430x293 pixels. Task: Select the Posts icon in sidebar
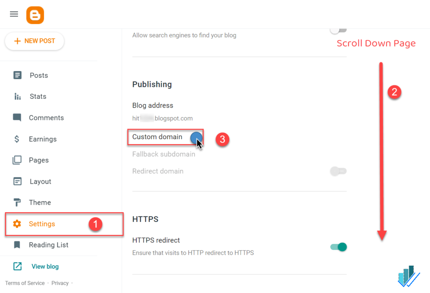[17, 75]
